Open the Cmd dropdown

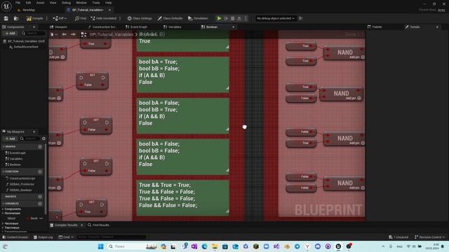click(66, 237)
